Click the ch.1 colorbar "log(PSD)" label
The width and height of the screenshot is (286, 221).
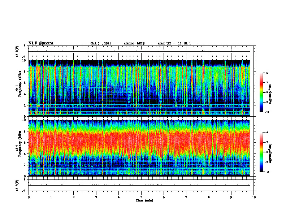tap(270, 94)
